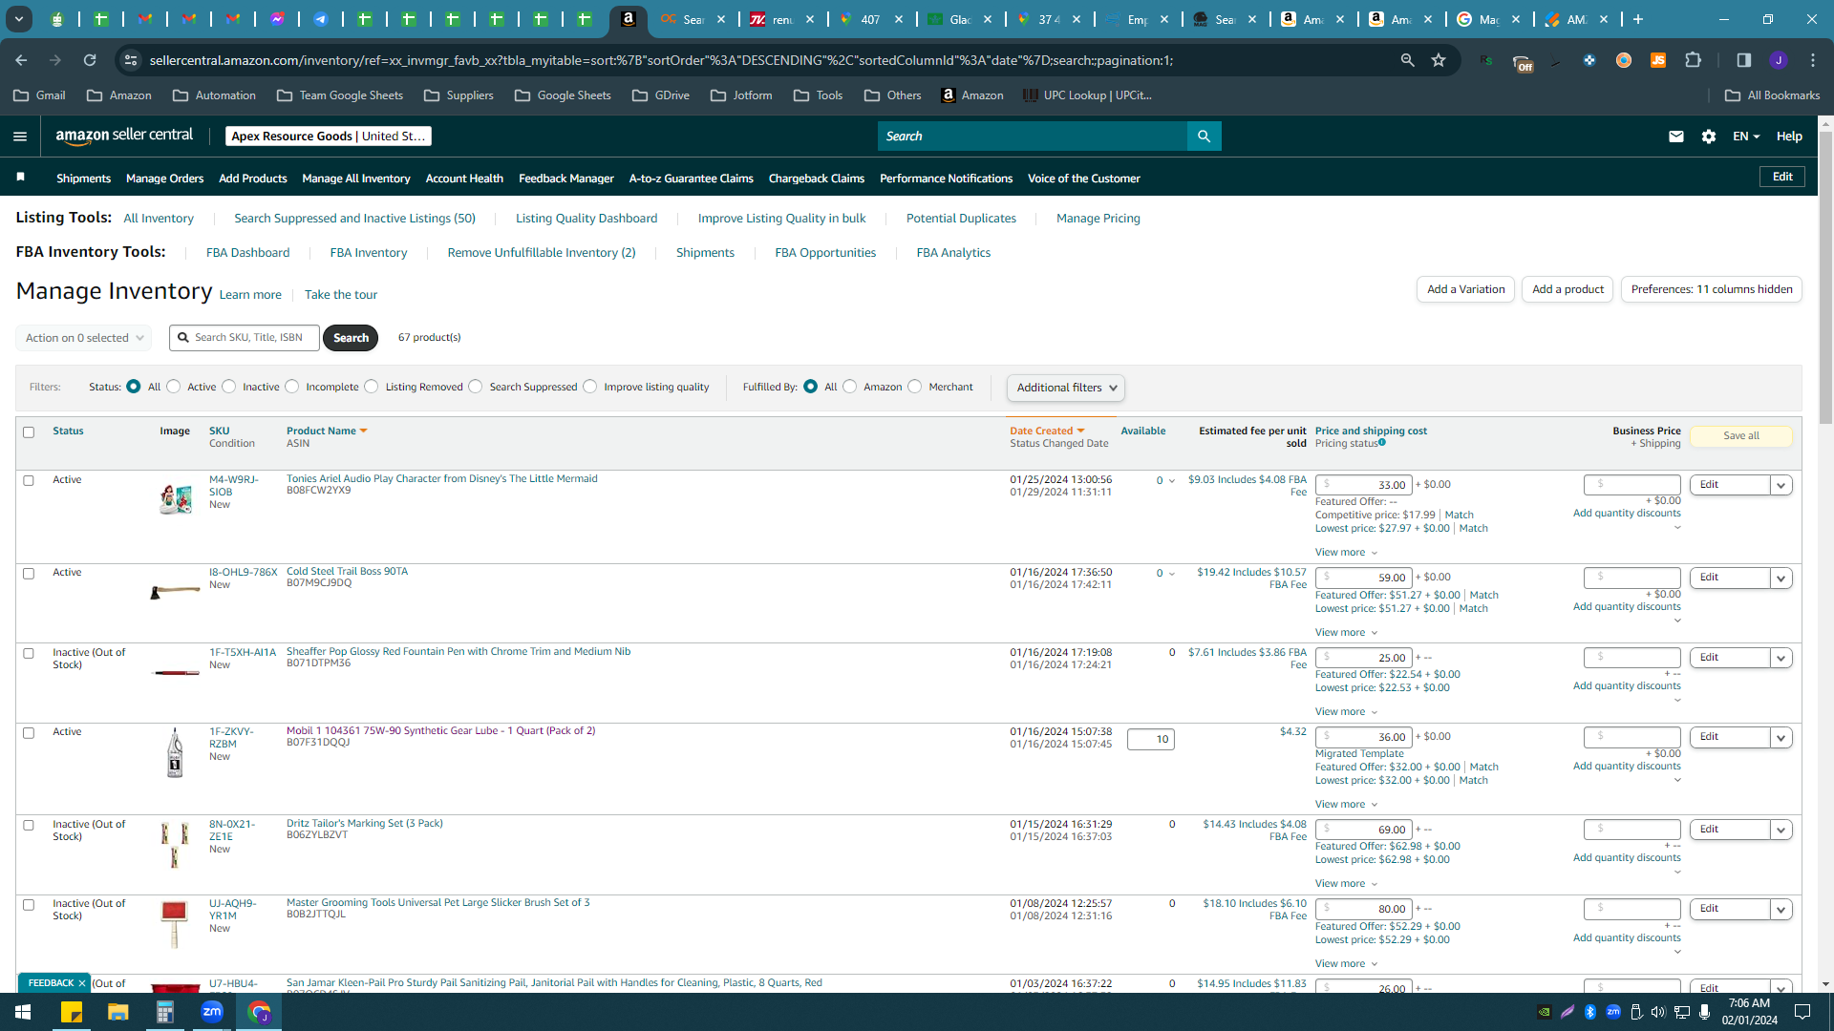
Task: Bookmark this page with the star icon
Action: coord(1439,60)
